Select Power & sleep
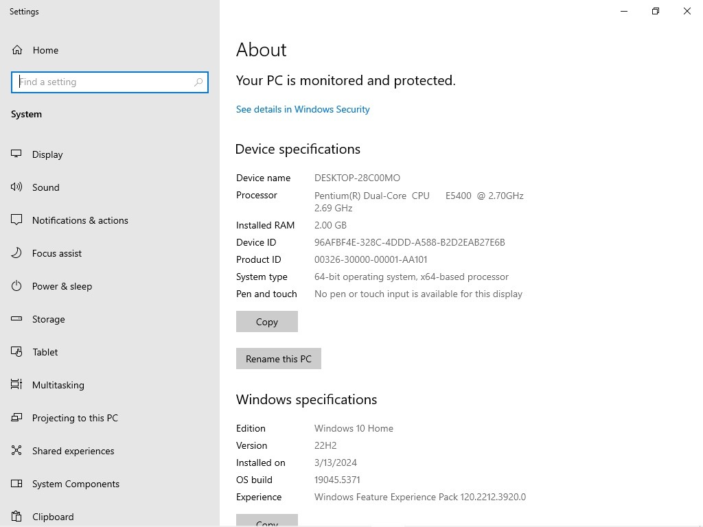 point(110,286)
